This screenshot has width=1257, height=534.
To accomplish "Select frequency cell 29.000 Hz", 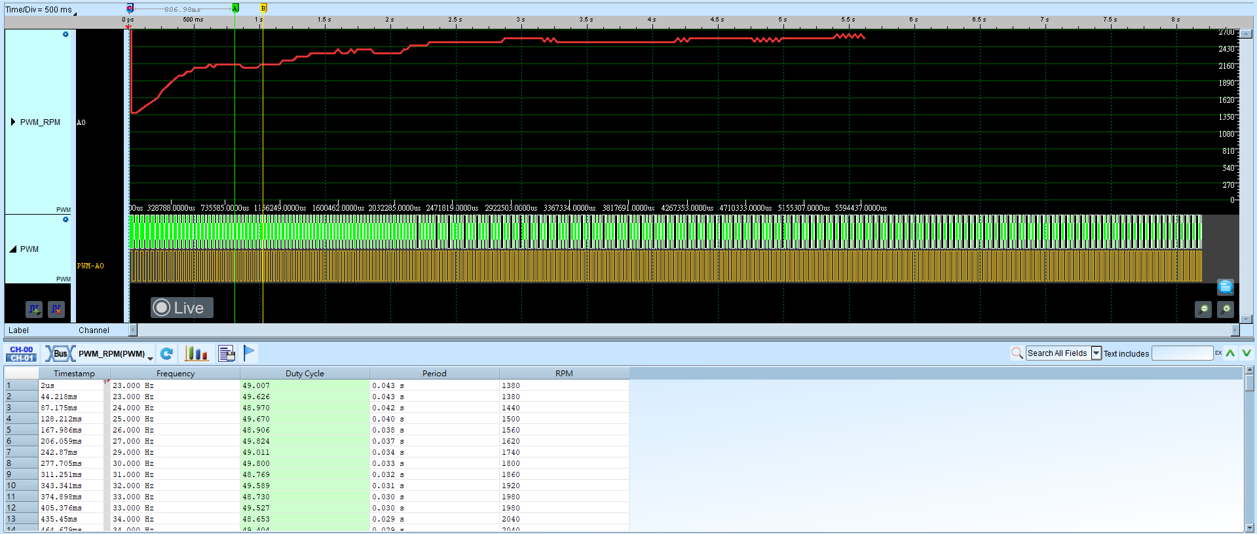I will [x=176, y=452].
